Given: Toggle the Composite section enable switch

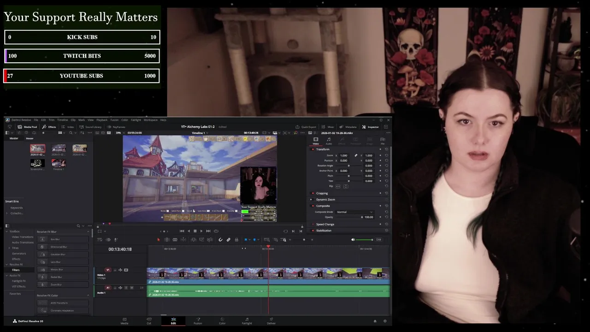Looking at the screenshot, I should click(313, 206).
